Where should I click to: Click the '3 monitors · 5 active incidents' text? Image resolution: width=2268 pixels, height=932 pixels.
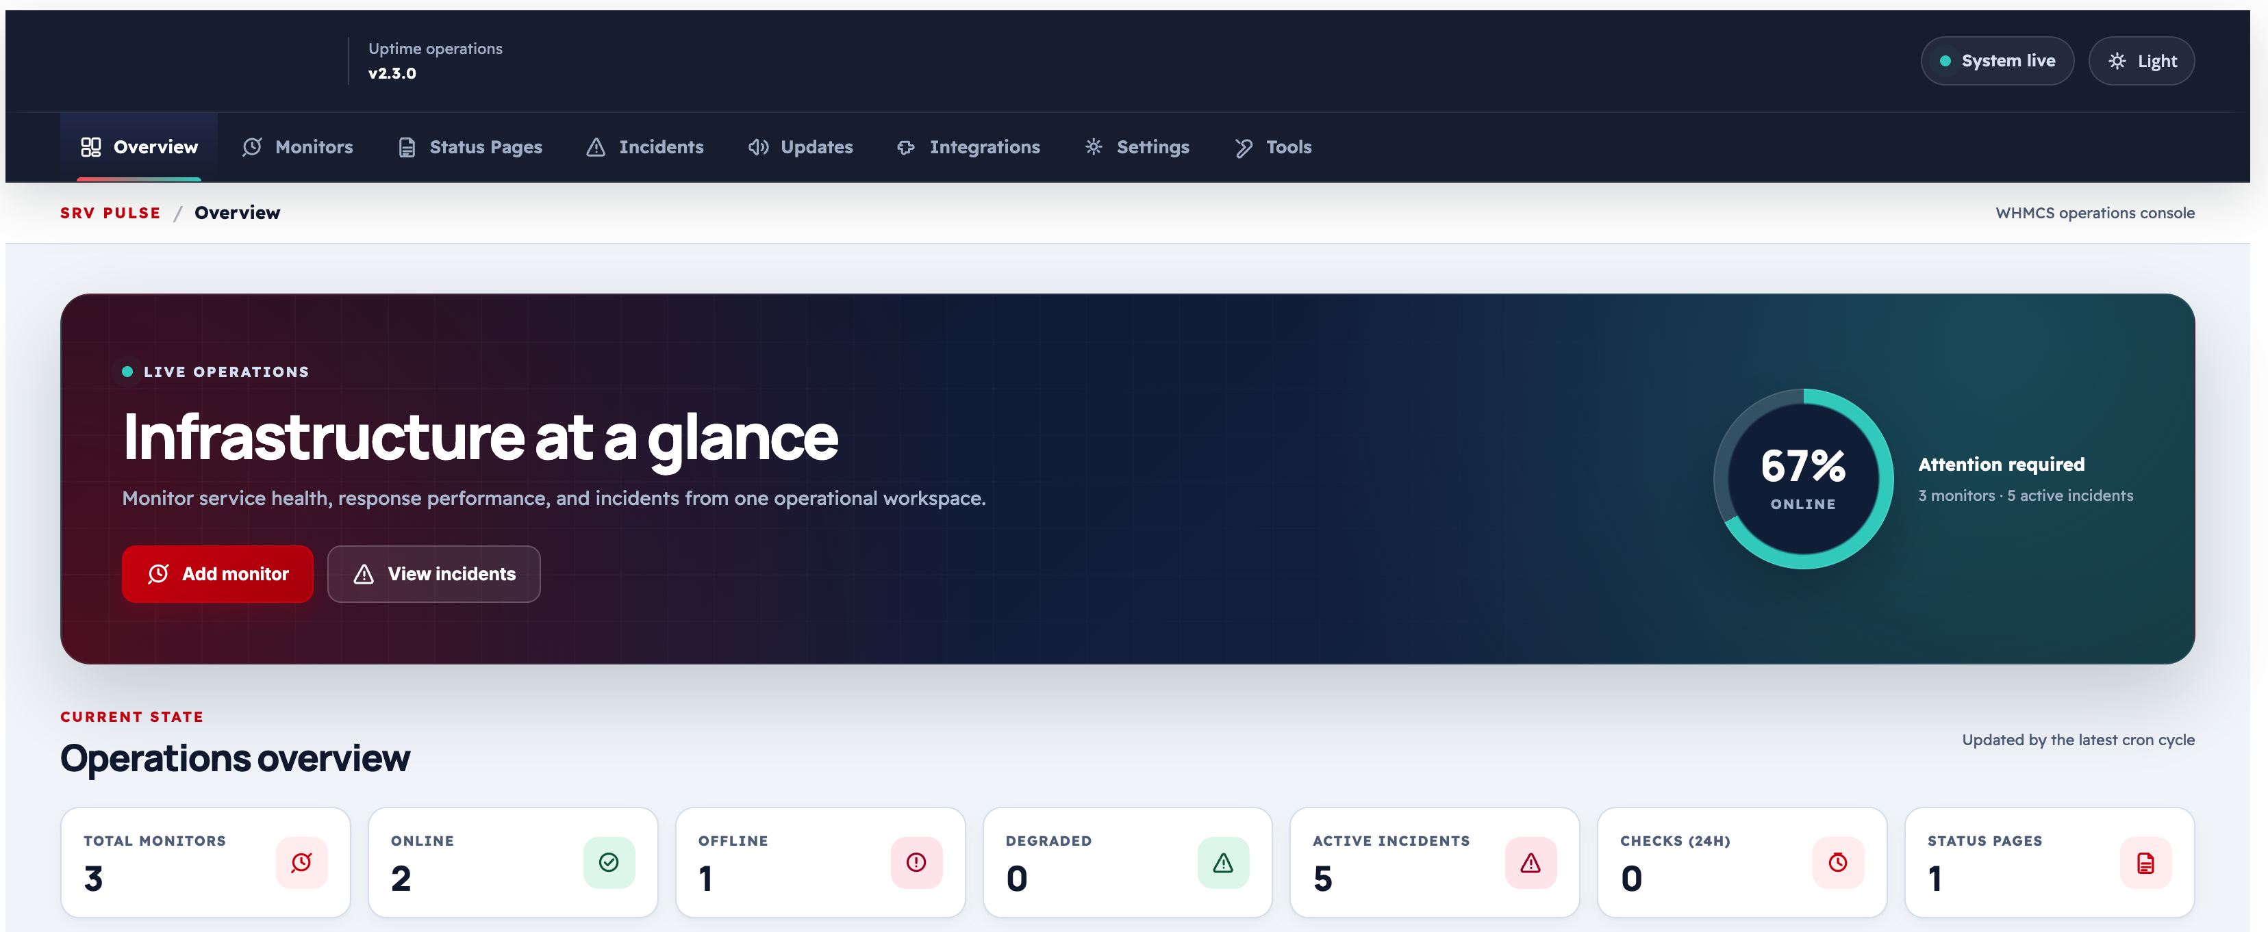pyautogui.click(x=2026, y=495)
